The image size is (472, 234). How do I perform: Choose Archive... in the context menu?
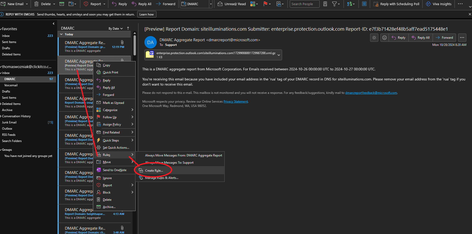pyautogui.click(x=114, y=207)
